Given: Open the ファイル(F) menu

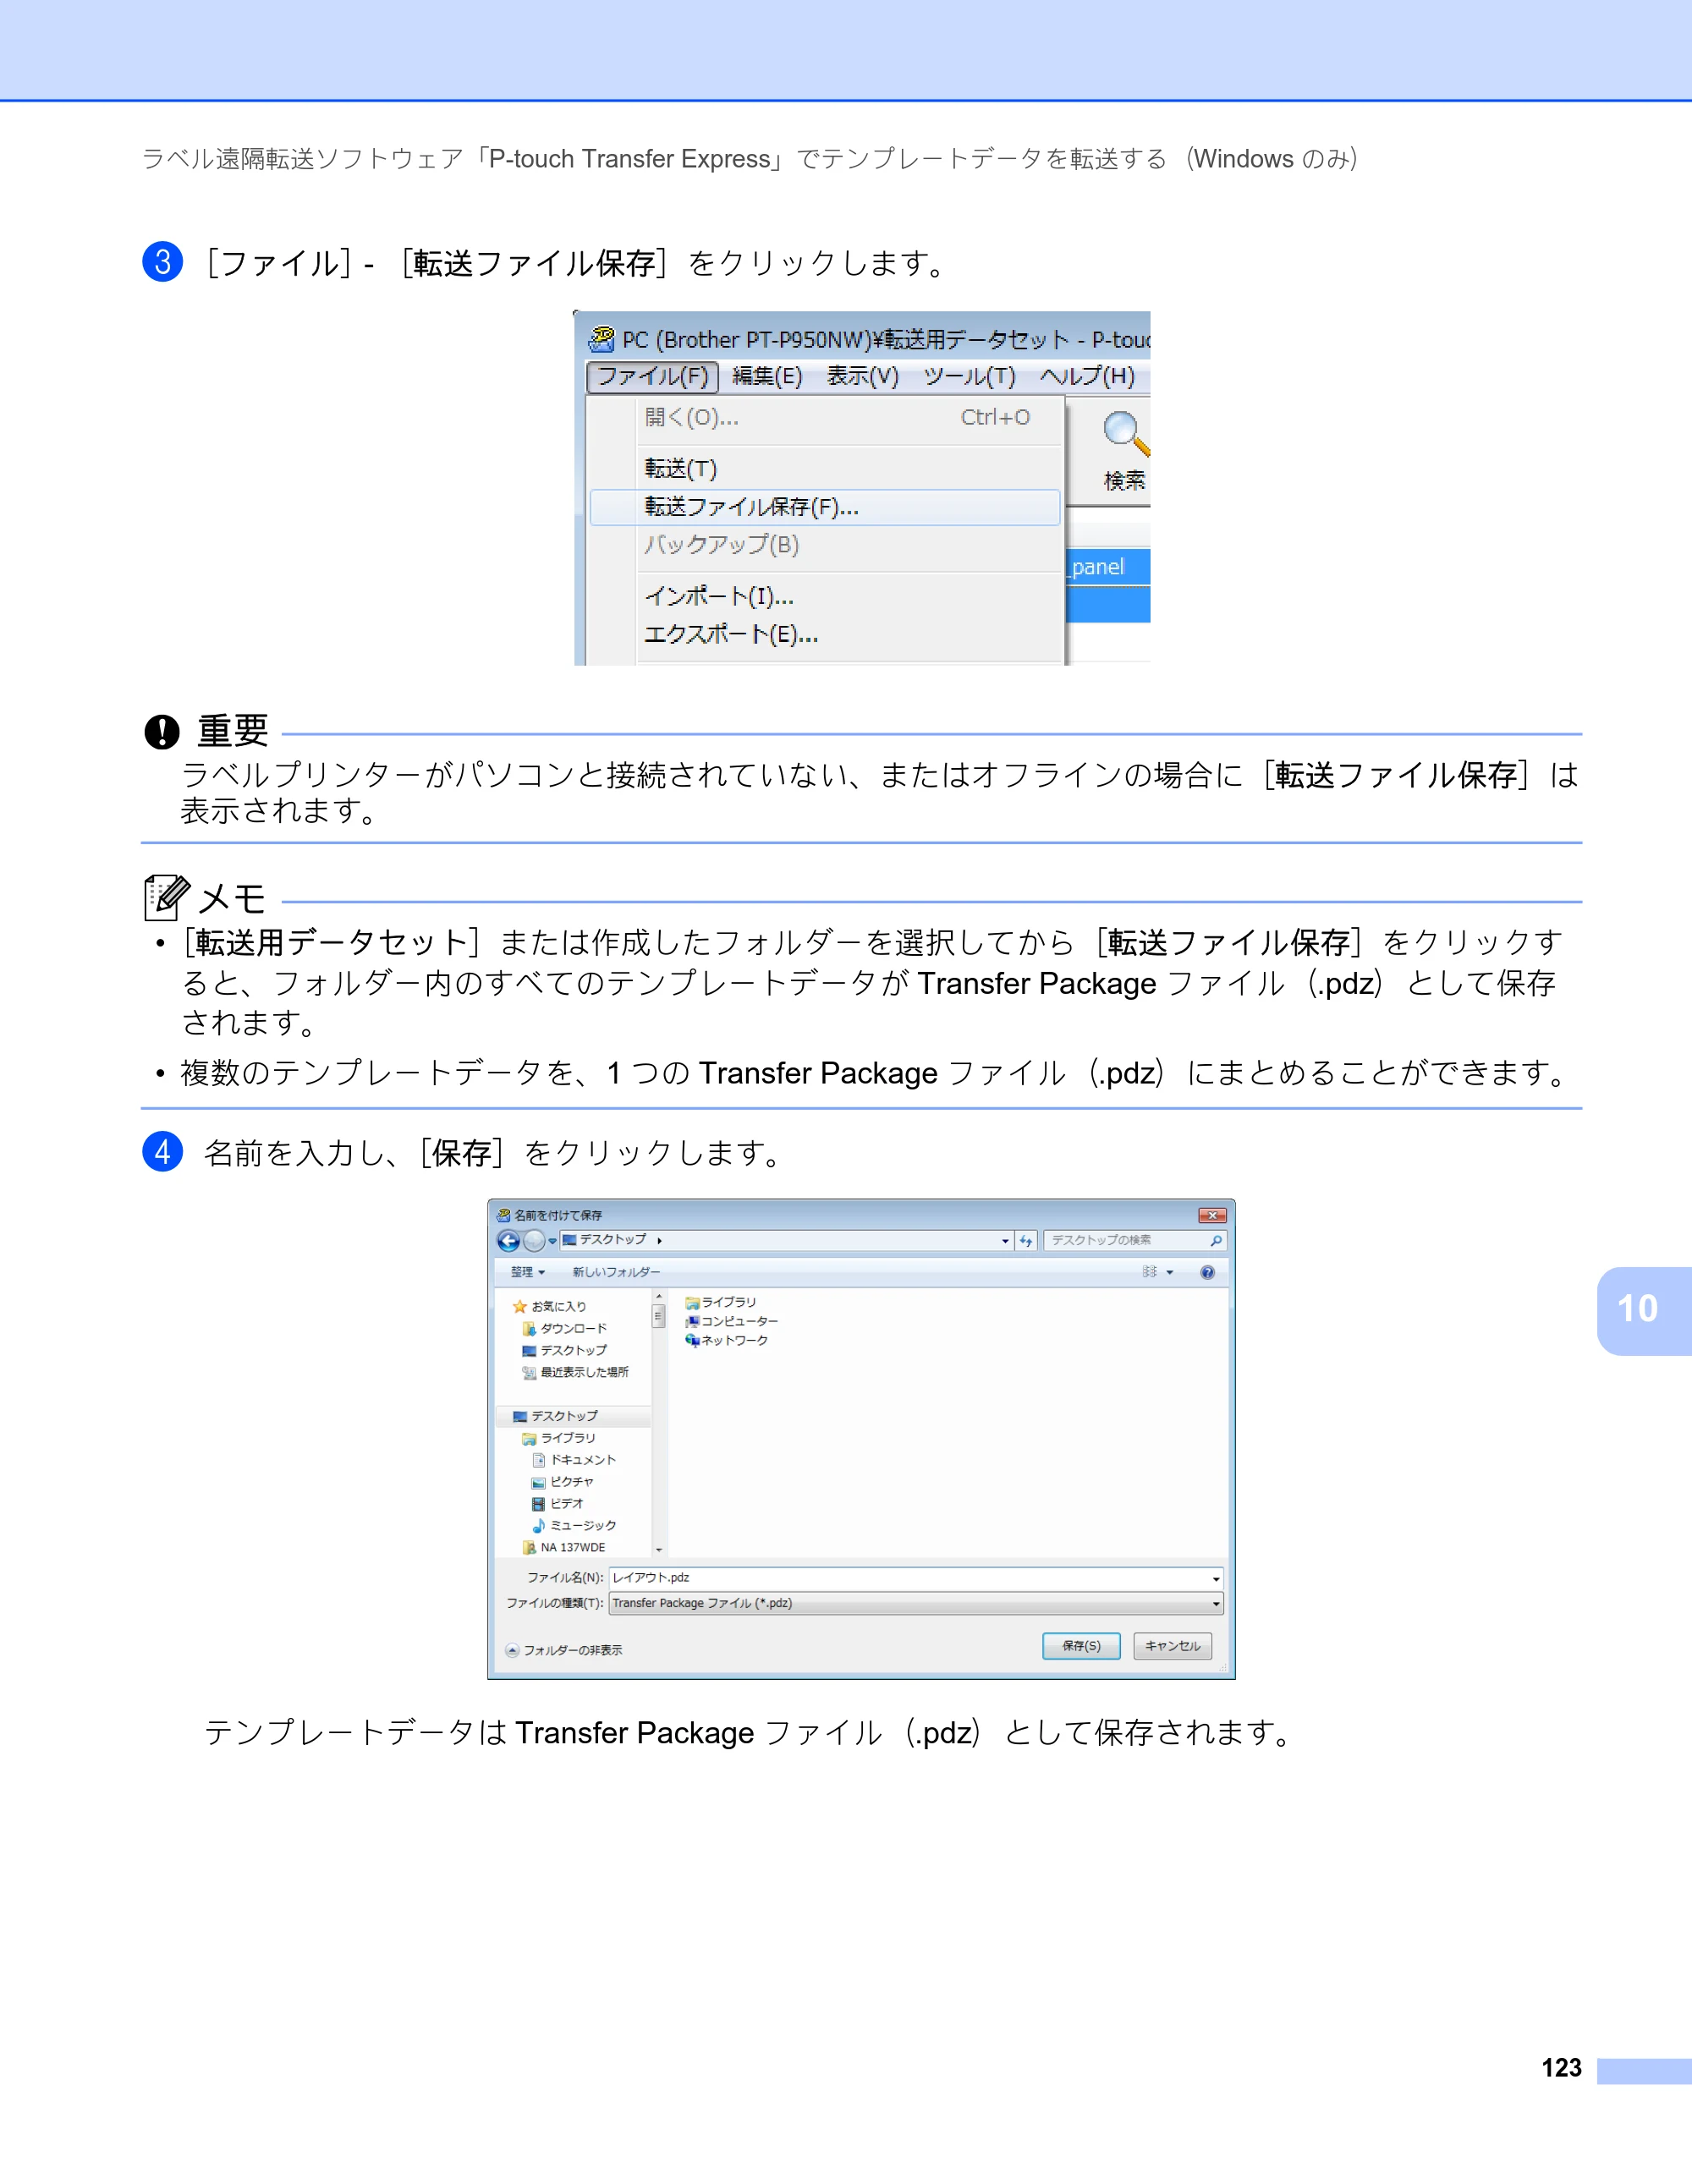Looking at the screenshot, I should point(652,376).
